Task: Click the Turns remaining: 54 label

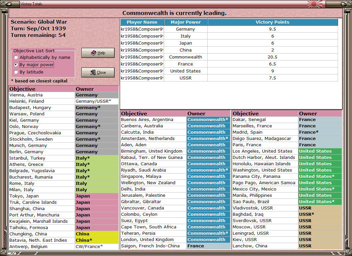Action: pyautogui.click(x=38, y=35)
